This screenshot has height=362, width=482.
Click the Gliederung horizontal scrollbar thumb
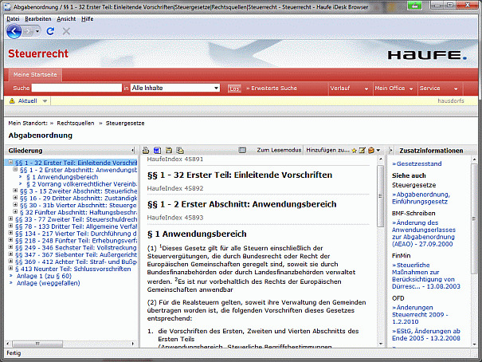[37, 344]
